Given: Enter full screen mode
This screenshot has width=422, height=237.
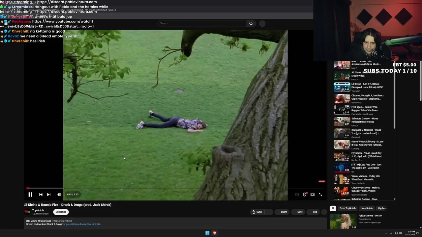Looking at the screenshot, I should [x=320, y=195].
